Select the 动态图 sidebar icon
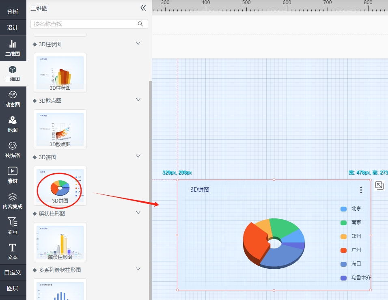388x300 pixels. (x=13, y=99)
